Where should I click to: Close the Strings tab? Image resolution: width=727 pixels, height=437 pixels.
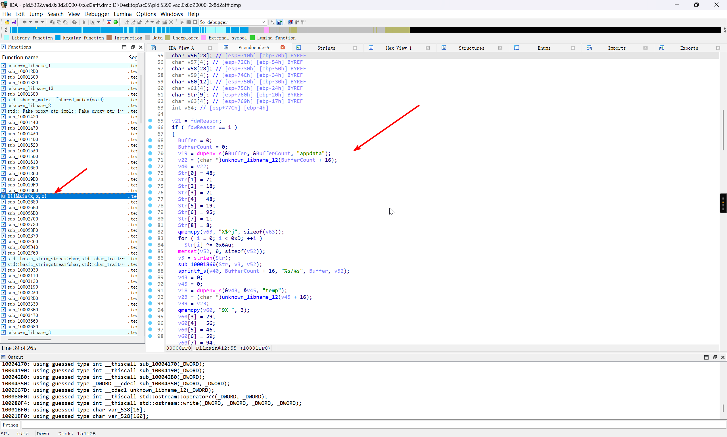click(355, 48)
